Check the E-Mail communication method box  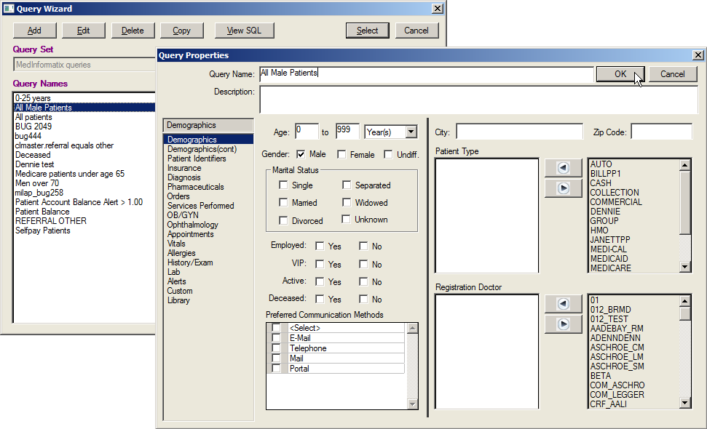[x=276, y=338]
